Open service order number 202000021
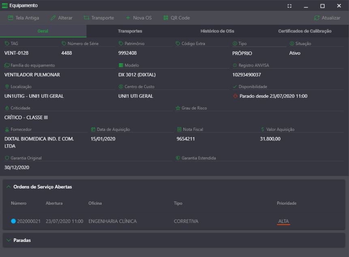Viewport: 349px width, 257px height. pos(28,221)
